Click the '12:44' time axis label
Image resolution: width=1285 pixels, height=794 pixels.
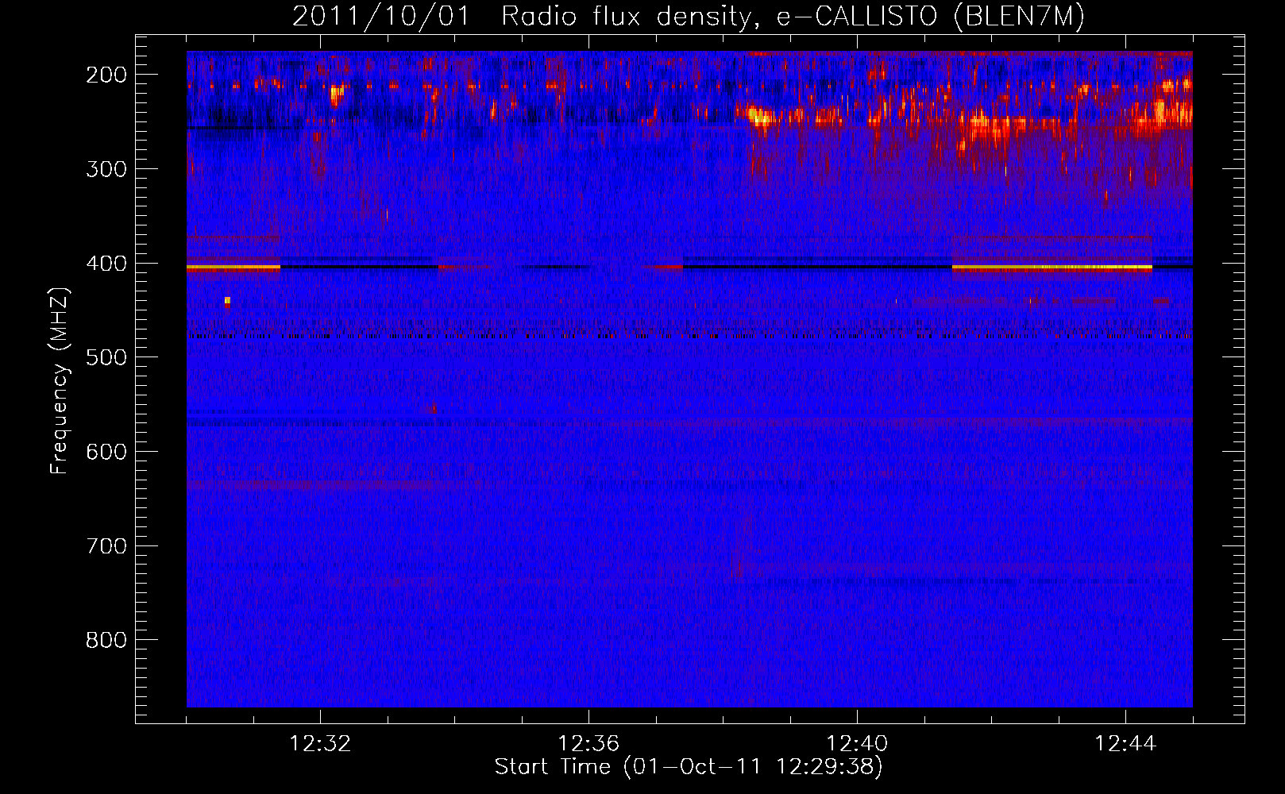tap(1125, 744)
